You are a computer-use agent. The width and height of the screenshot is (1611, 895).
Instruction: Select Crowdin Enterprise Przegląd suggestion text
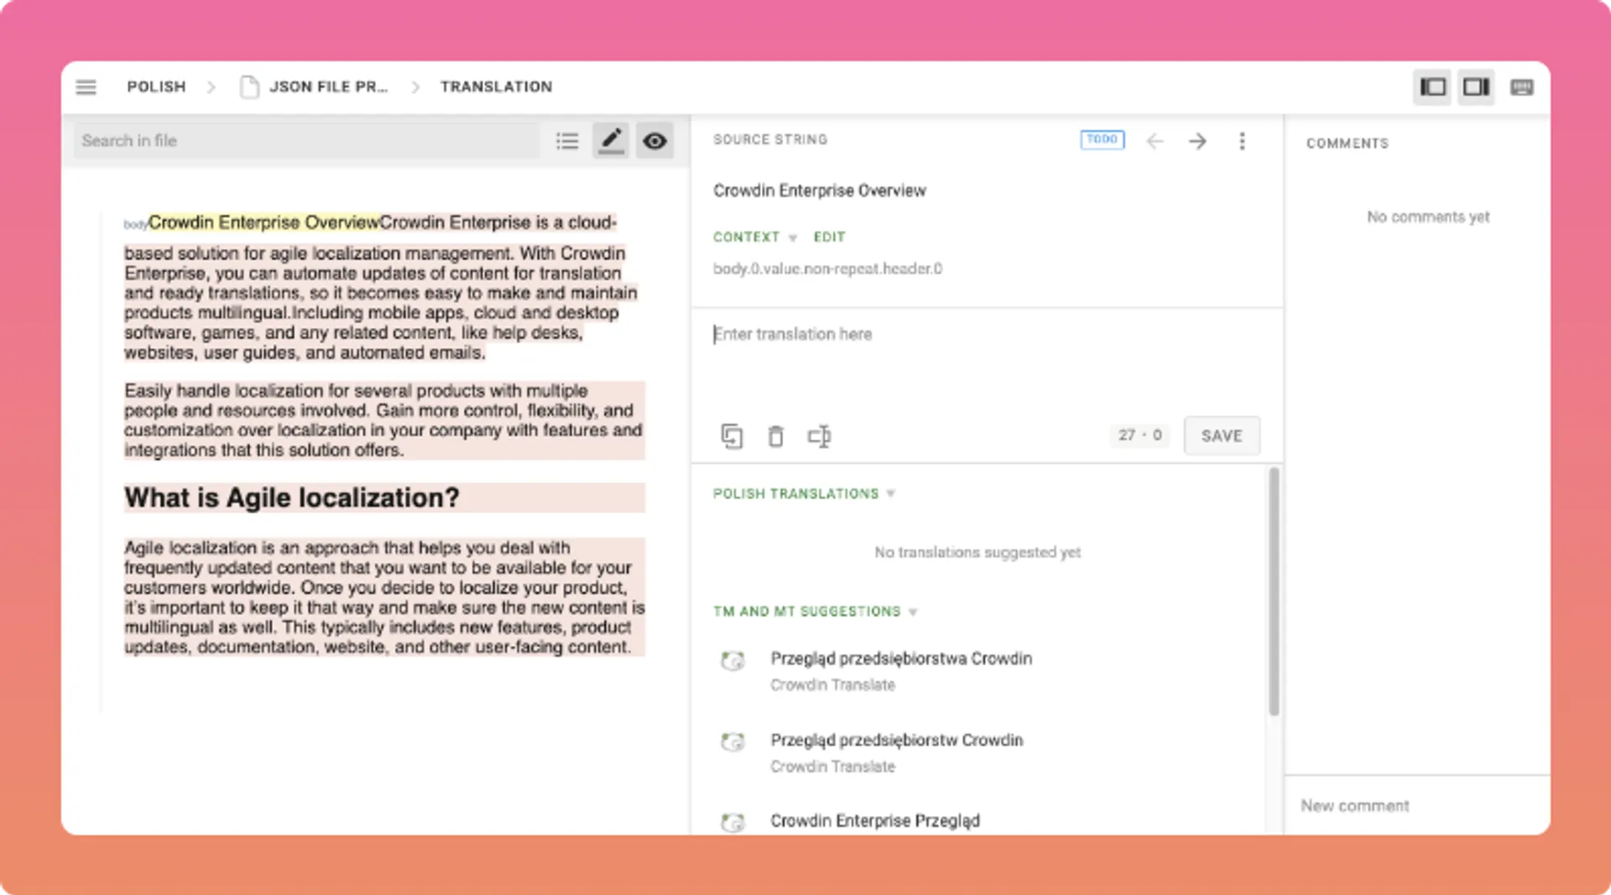875,820
